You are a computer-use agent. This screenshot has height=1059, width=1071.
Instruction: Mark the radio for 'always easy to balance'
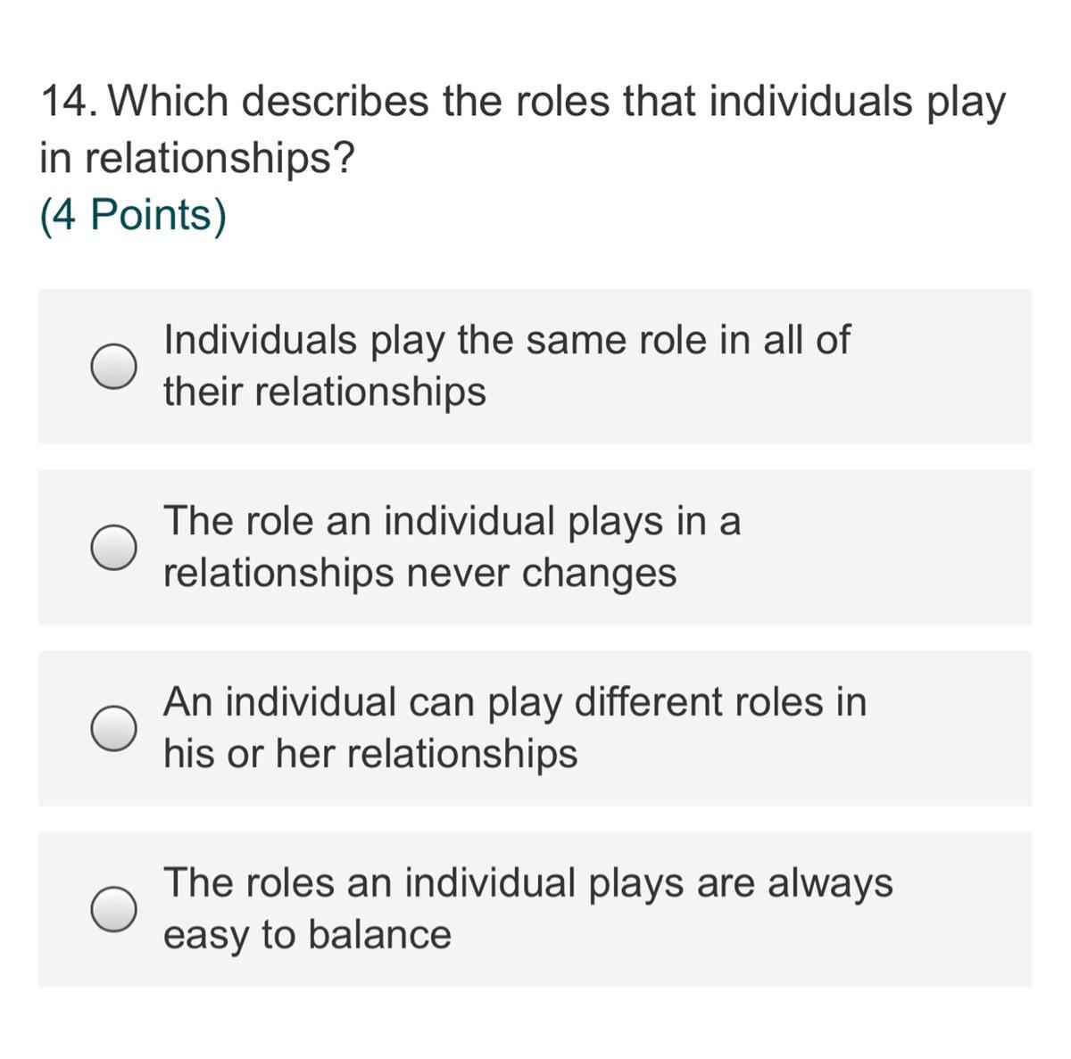[113, 909]
